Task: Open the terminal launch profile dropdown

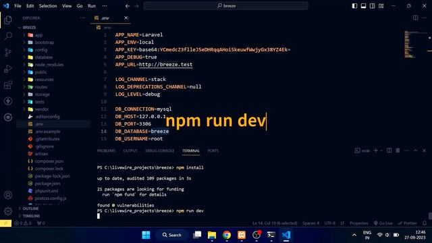Action: click(381, 151)
